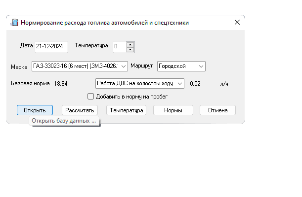Expand the Работа ДВС на холостом ходу dropdown
Image resolution: width=302 pixels, height=197 pixels.
click(140, 83)
